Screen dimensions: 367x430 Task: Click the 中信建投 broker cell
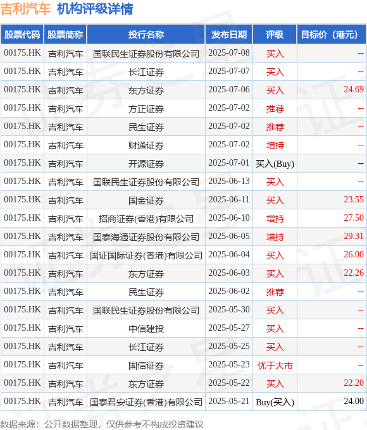[146, 328]
